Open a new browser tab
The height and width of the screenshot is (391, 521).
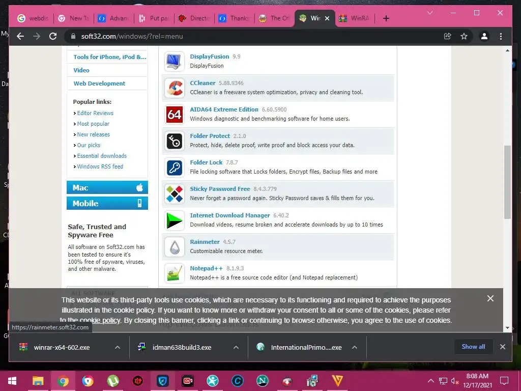(x=386, y=18)
